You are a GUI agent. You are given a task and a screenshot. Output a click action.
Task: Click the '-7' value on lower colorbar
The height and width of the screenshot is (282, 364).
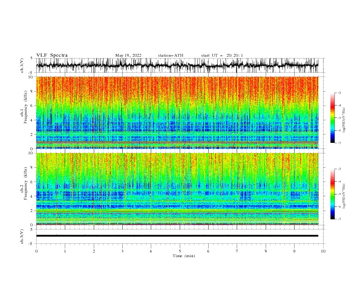coord(339,219)
